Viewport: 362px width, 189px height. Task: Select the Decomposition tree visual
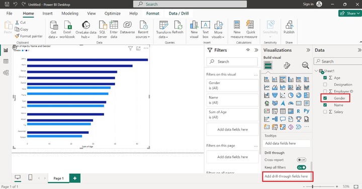pyautogui.click(x=275, y=119)
